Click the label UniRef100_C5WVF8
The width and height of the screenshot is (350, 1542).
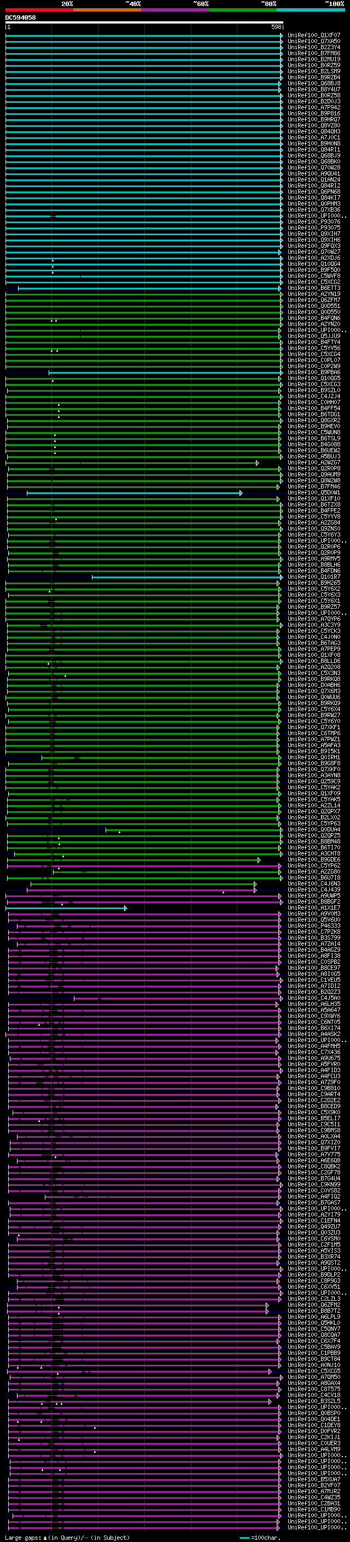pyautogui.click(x=314, y=276)
